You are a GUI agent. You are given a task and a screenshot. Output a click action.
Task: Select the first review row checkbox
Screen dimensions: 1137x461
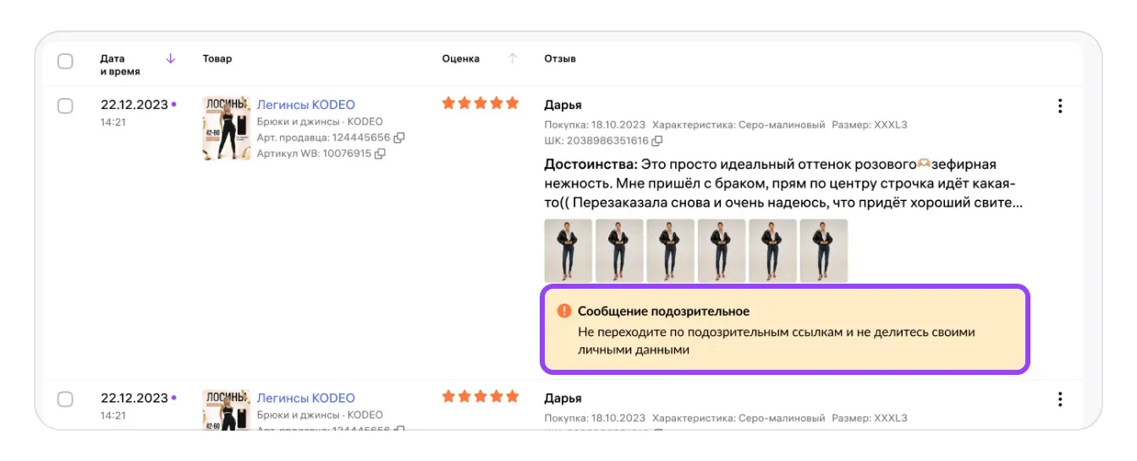[65, 106]
